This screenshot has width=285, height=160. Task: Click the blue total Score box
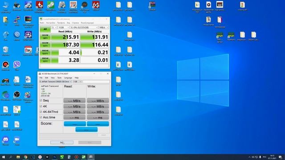click(x=86, y=129)
